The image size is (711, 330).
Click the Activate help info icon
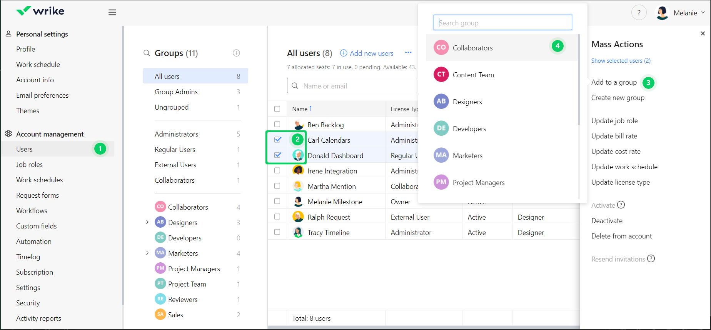(621, 205)
